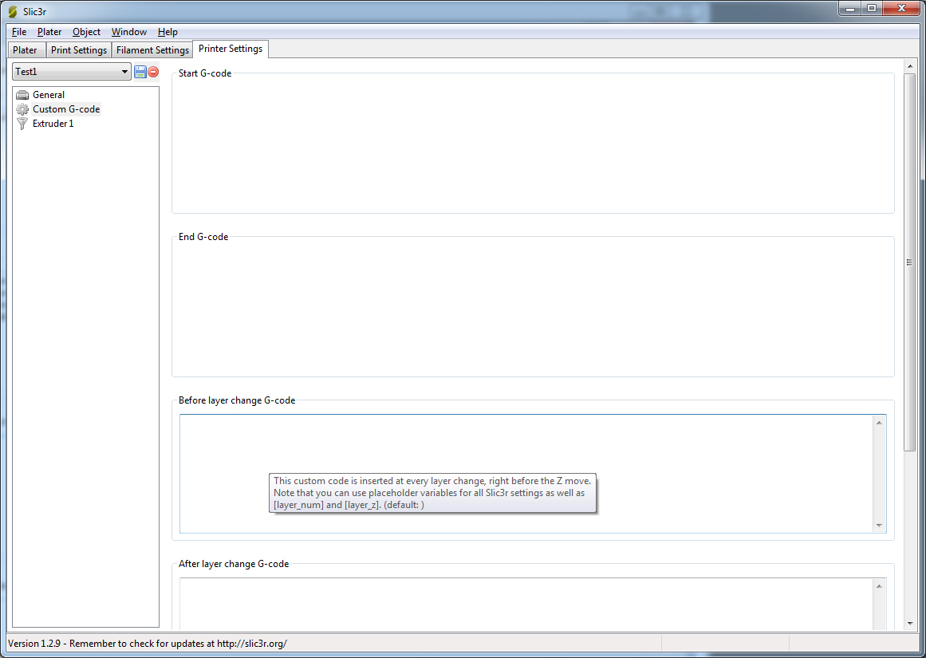
Task: Click the red delete preset icon
Action: [153, 72]
